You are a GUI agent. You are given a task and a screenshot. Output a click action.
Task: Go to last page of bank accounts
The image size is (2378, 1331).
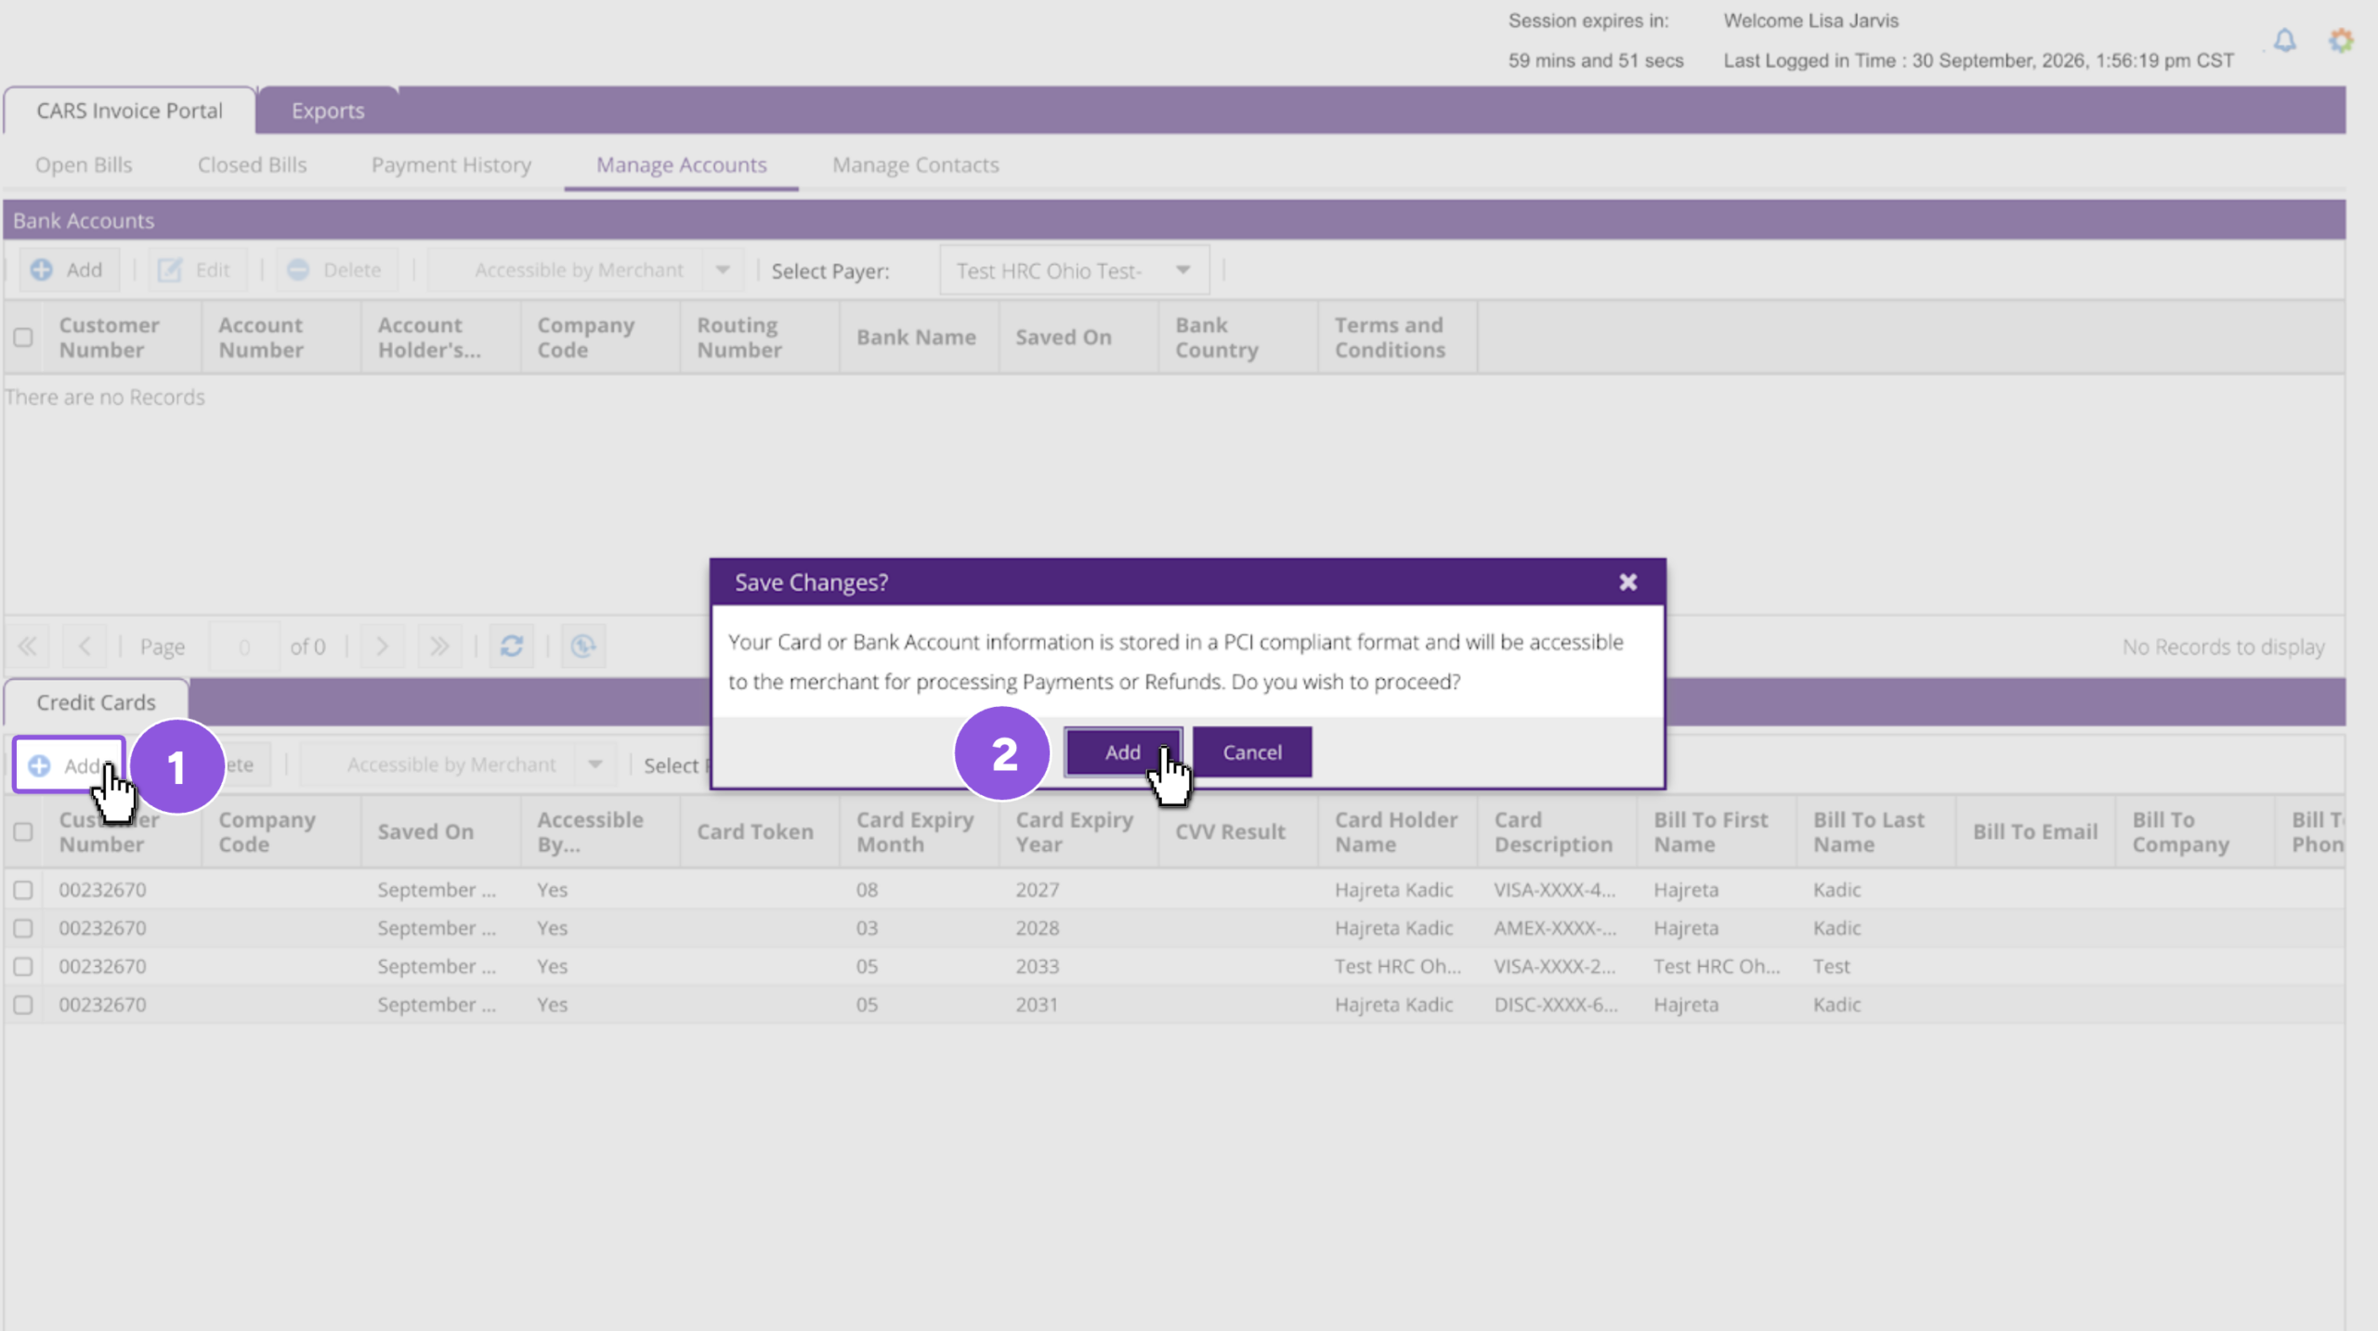(x=439, y=646)
